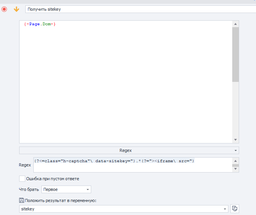The height and width of the screenshot is (215, 256).
Task: Click the copy variable icon beside sitekey
Action: tap(235, 208)
